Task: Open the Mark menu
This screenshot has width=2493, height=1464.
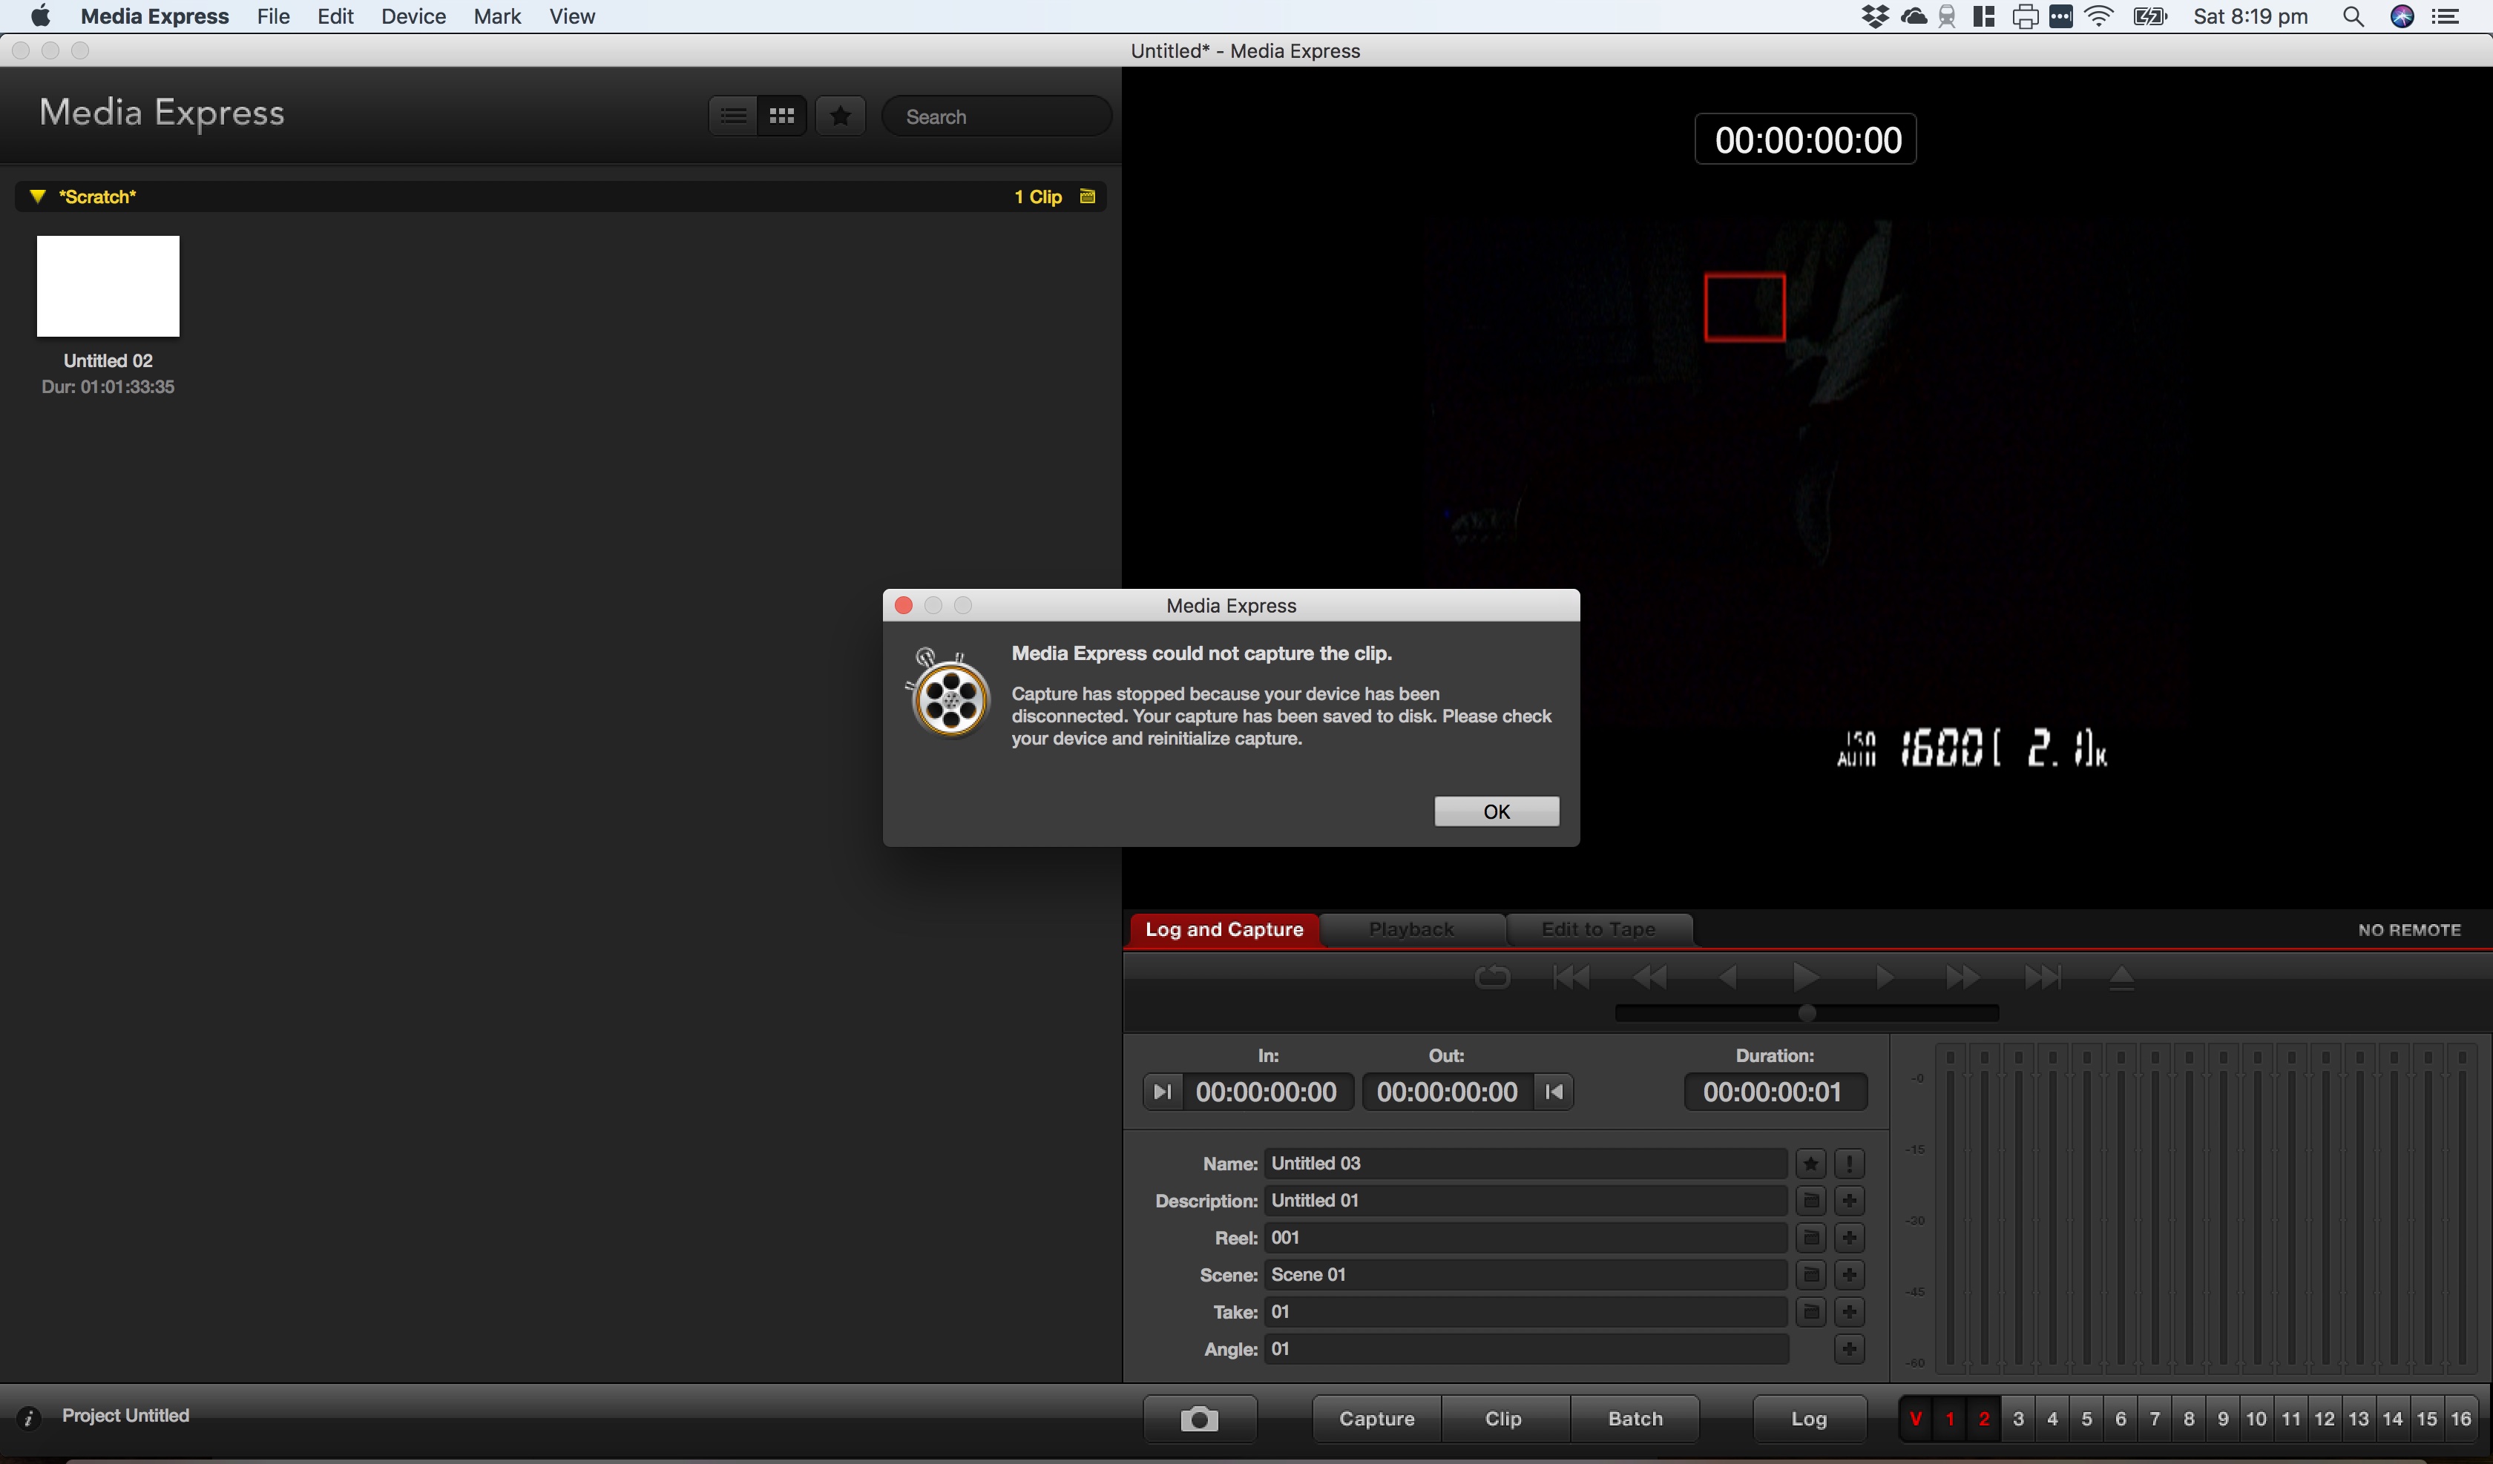Action: click(496, 17)
